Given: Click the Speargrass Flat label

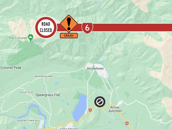Looking at the screenshot, I should [48, 95].
